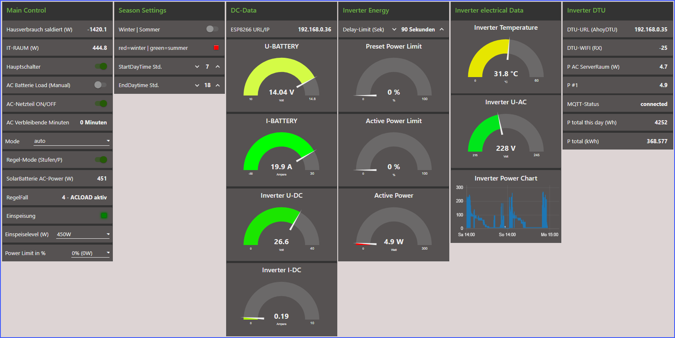
Task: Click the green Einspeisung status indicator
Action: click(x=104, y=216)
